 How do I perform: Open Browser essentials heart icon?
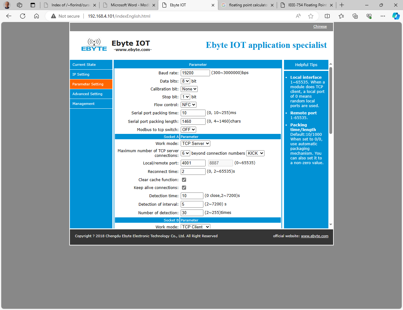point(369,16)
